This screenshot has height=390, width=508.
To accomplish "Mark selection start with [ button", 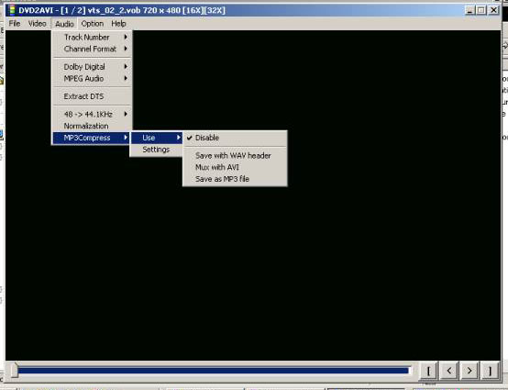I will [x=428, y=370].
